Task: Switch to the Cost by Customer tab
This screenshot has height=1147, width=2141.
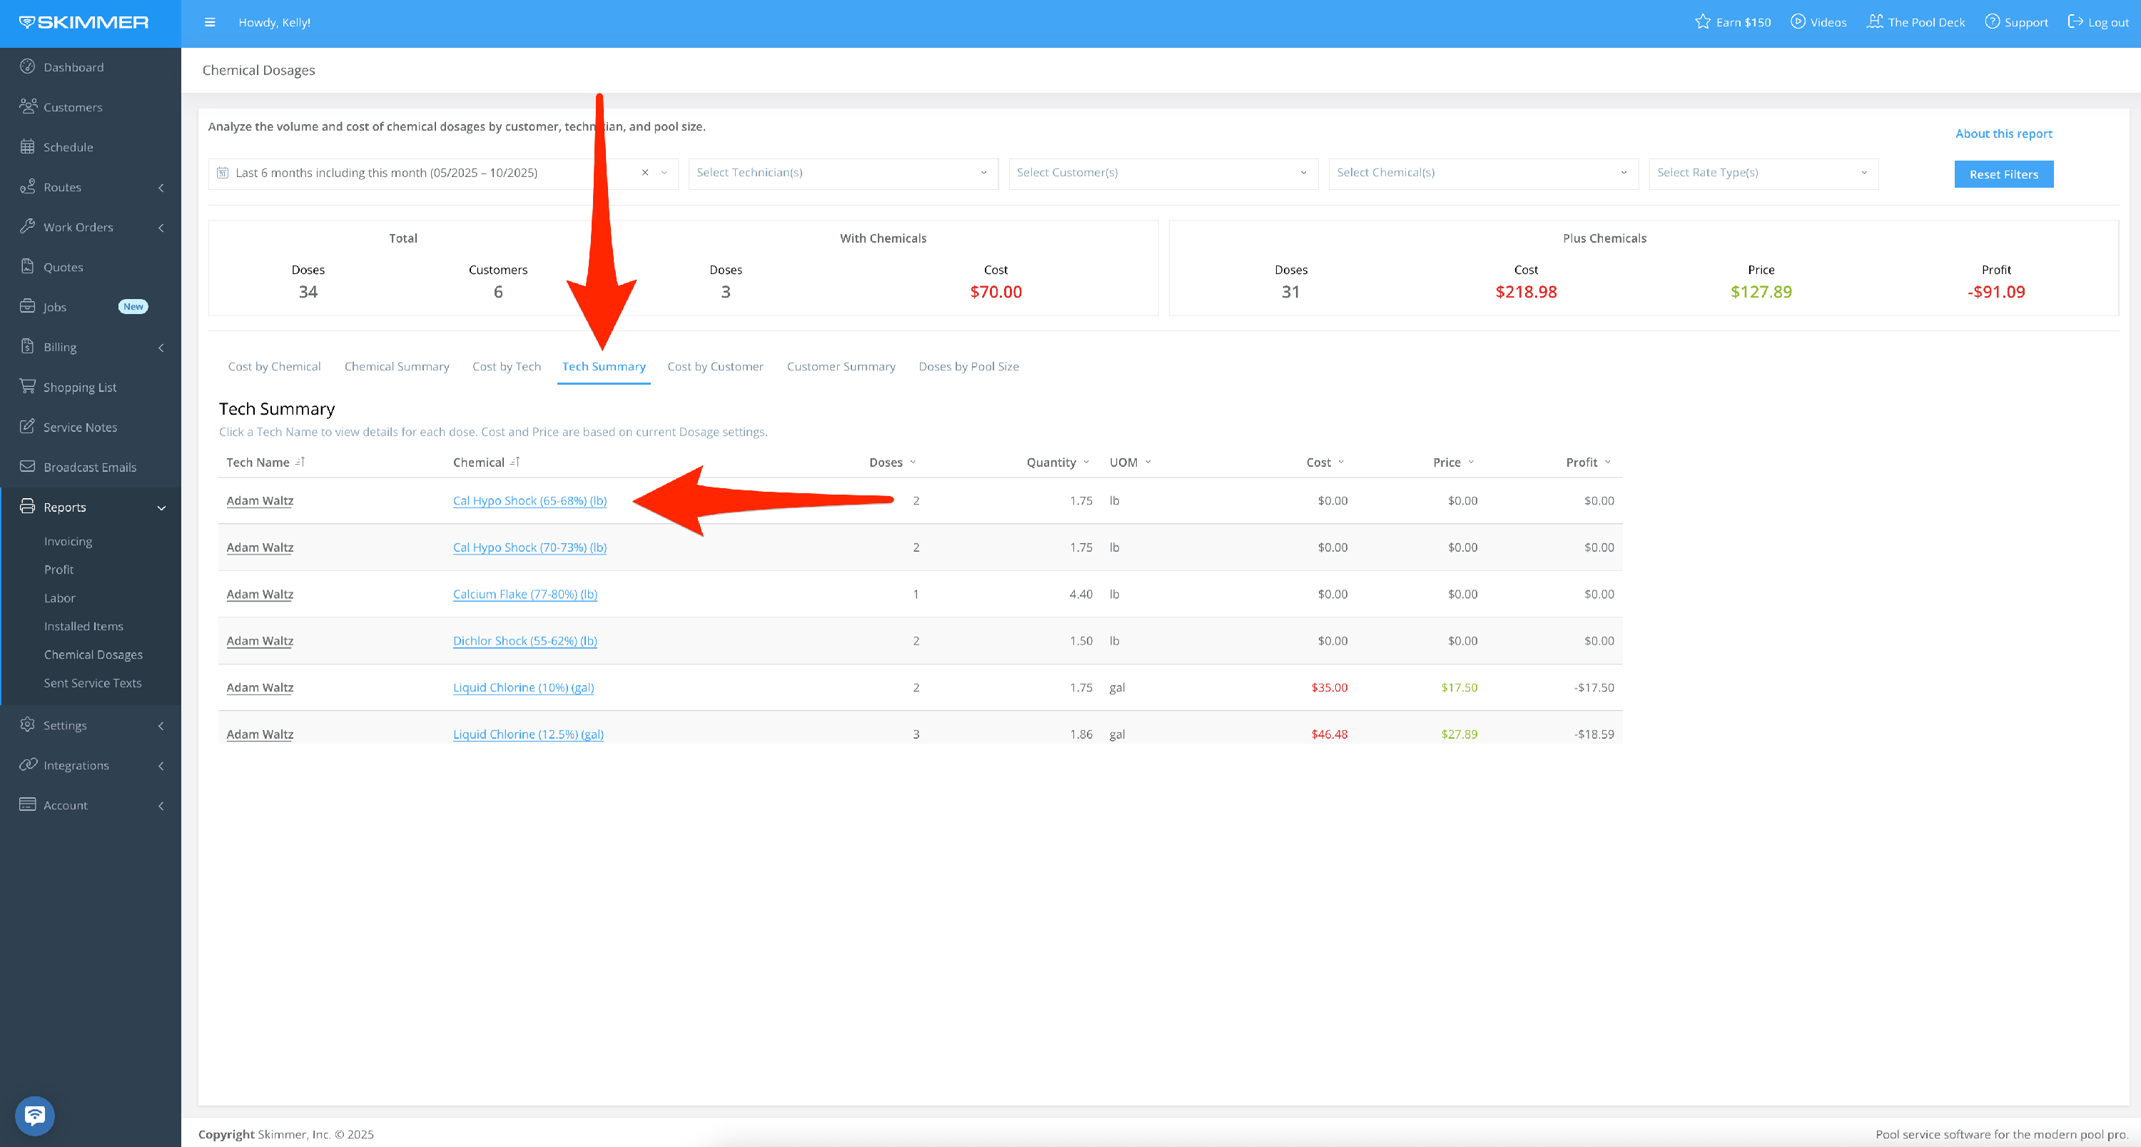Action: (x=715, y=367)
